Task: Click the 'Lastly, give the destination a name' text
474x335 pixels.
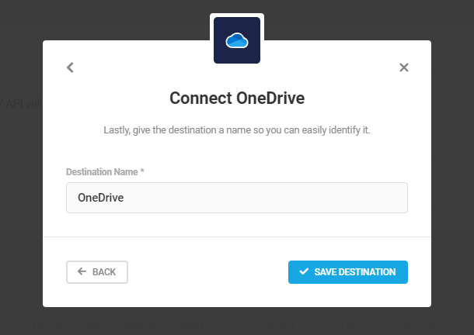Action: pos(237,130)
